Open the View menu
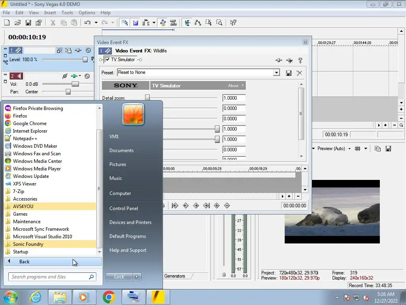The height and width of the screenshot is (305, 406). tap(34, 12)
